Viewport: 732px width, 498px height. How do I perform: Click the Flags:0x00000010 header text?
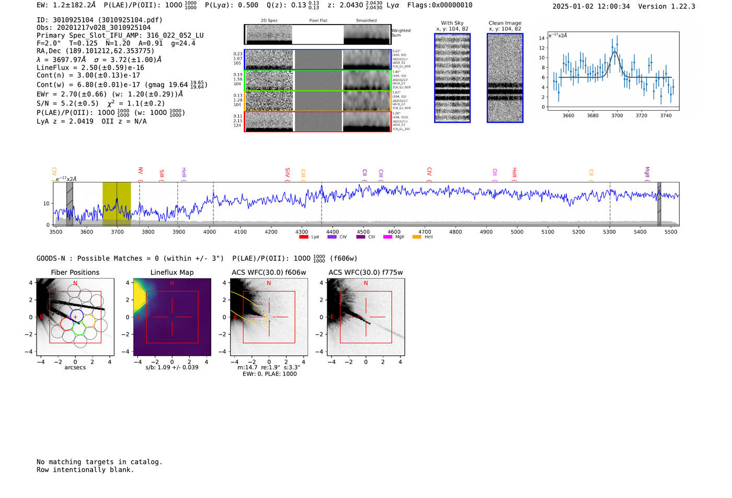click(x=440, y=5)
